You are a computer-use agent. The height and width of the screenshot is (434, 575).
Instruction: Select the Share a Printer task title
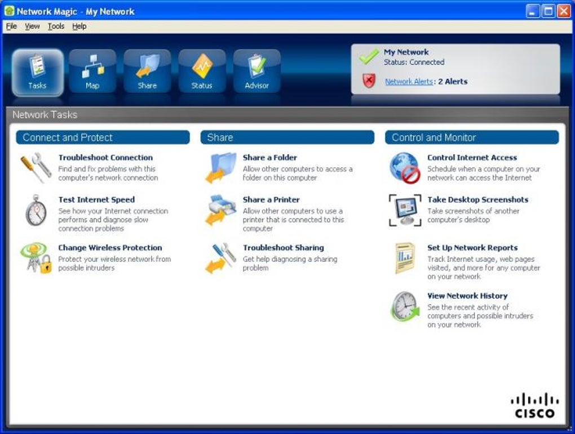(271, 200)
